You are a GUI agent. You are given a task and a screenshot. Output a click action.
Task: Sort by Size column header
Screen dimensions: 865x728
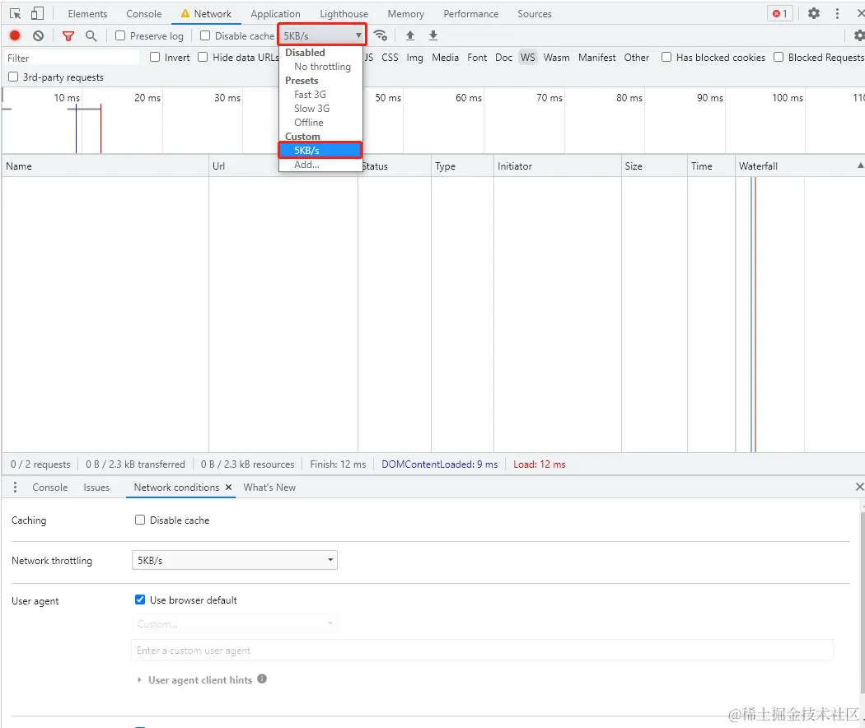[x=654, y=166]
